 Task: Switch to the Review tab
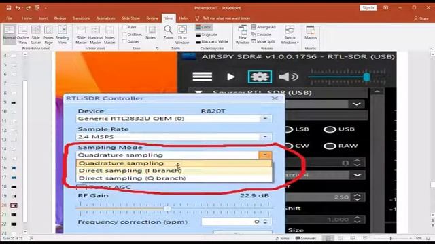click(x=152, y=18)
